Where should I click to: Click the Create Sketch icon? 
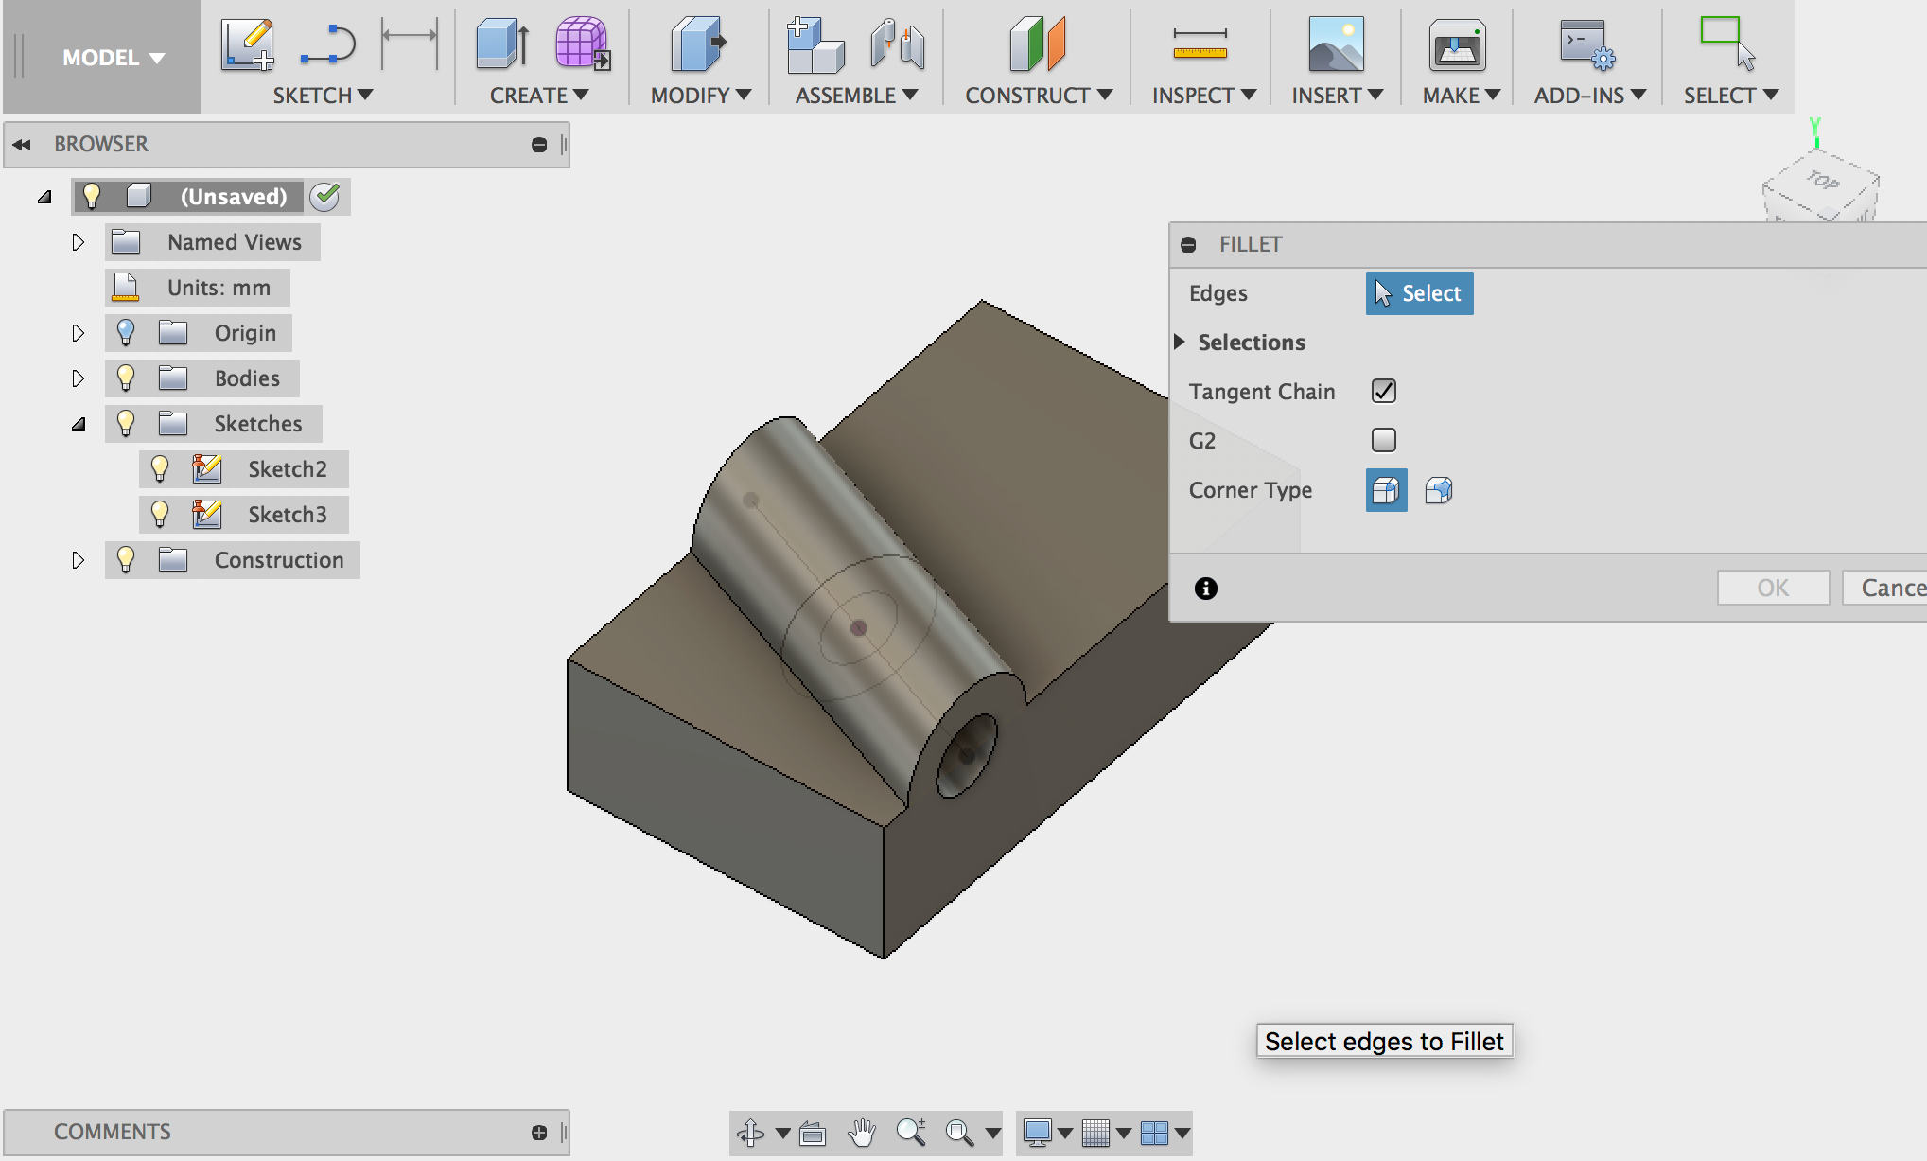click(x=247, y=44)
